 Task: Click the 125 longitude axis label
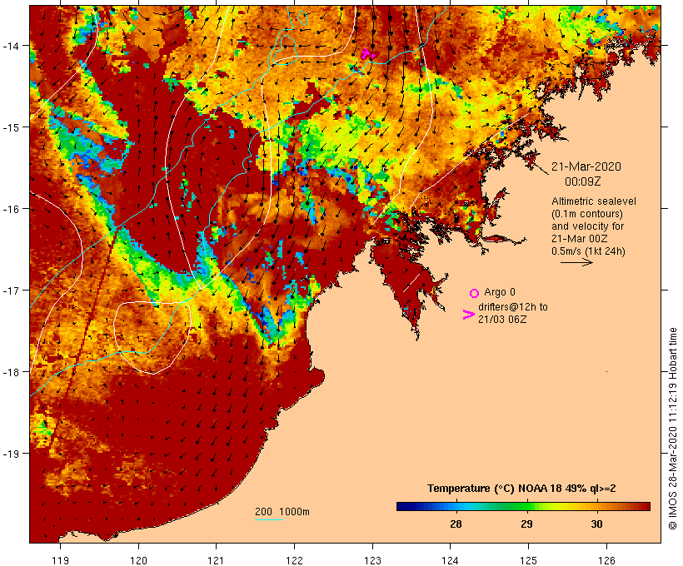coord(528,560)
